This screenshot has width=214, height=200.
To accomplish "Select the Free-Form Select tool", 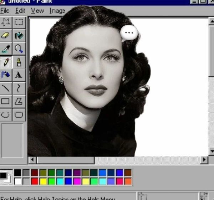I will pyautogui.click(x=6, y=22).
